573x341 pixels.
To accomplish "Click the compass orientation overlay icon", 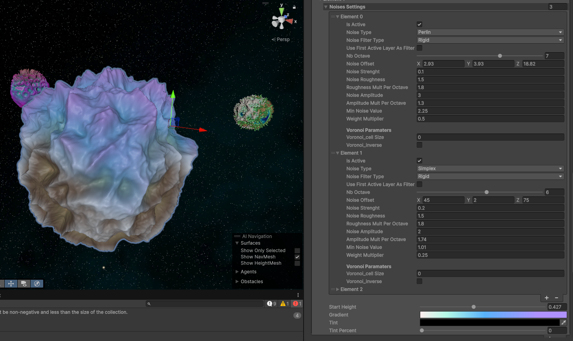I will coord(37,284).
